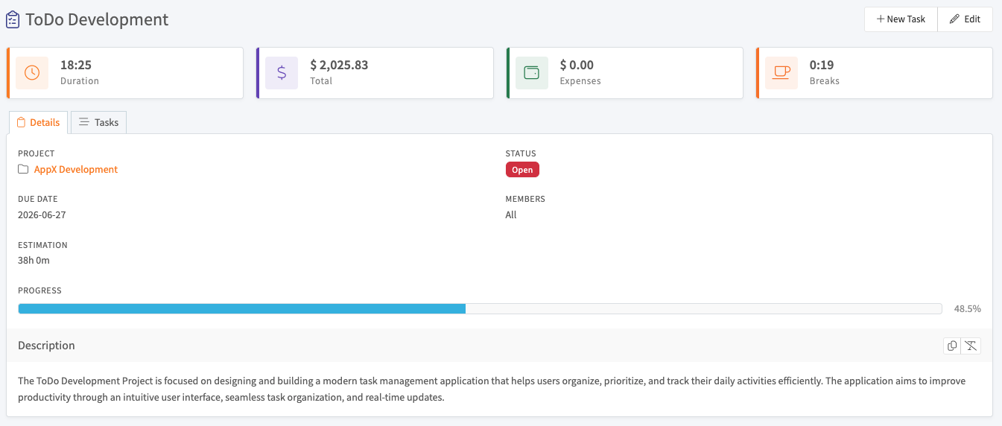The image size is (1002, 426).
Task: Open the AppX Development project link
Action: coord(76,170)
